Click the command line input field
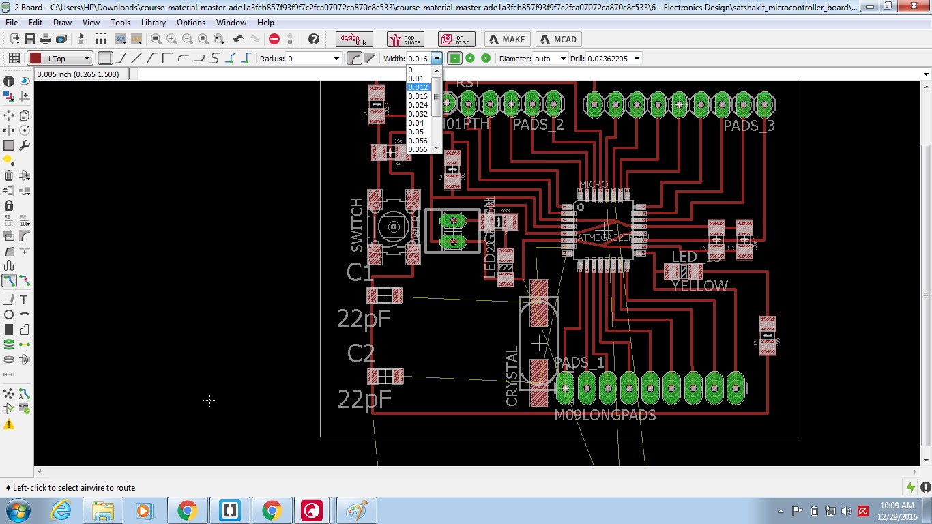Screen dimensions: 932x524 click(529, 74)
